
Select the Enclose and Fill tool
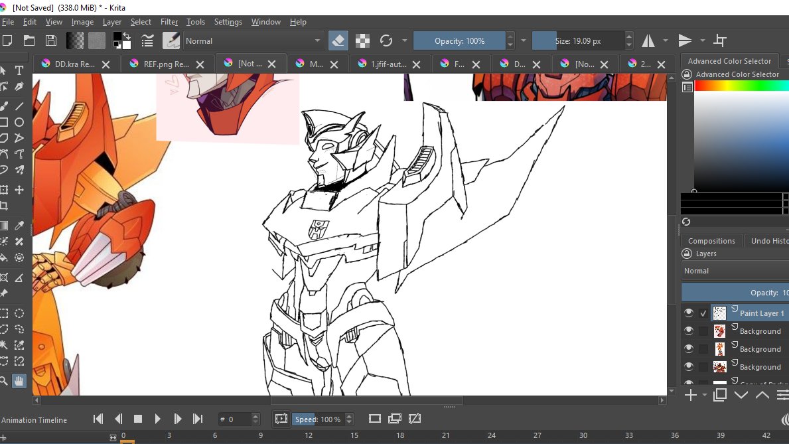19,258
